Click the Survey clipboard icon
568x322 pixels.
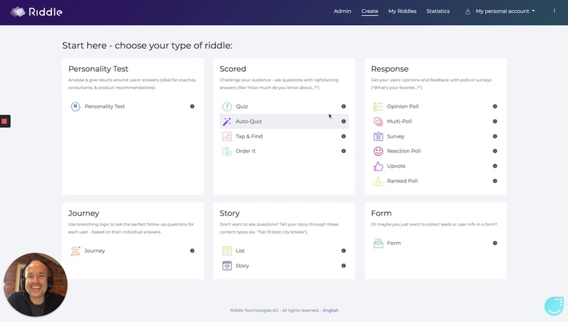[378, 136]
